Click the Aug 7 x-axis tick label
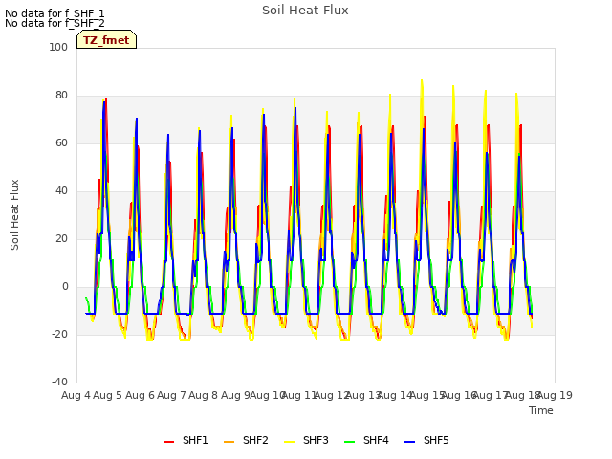The width and height of the screenshot is (612, 459). pos(172,395)
